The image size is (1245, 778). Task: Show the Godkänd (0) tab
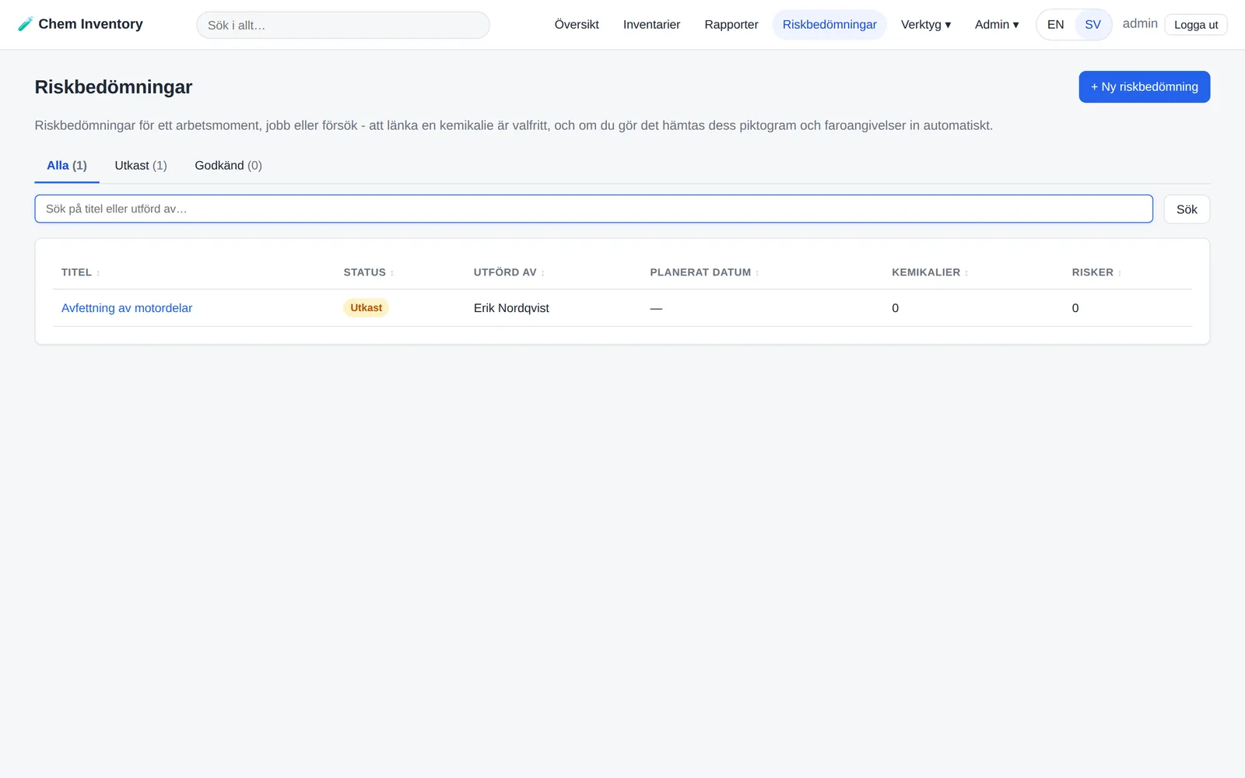coord(228,166)
